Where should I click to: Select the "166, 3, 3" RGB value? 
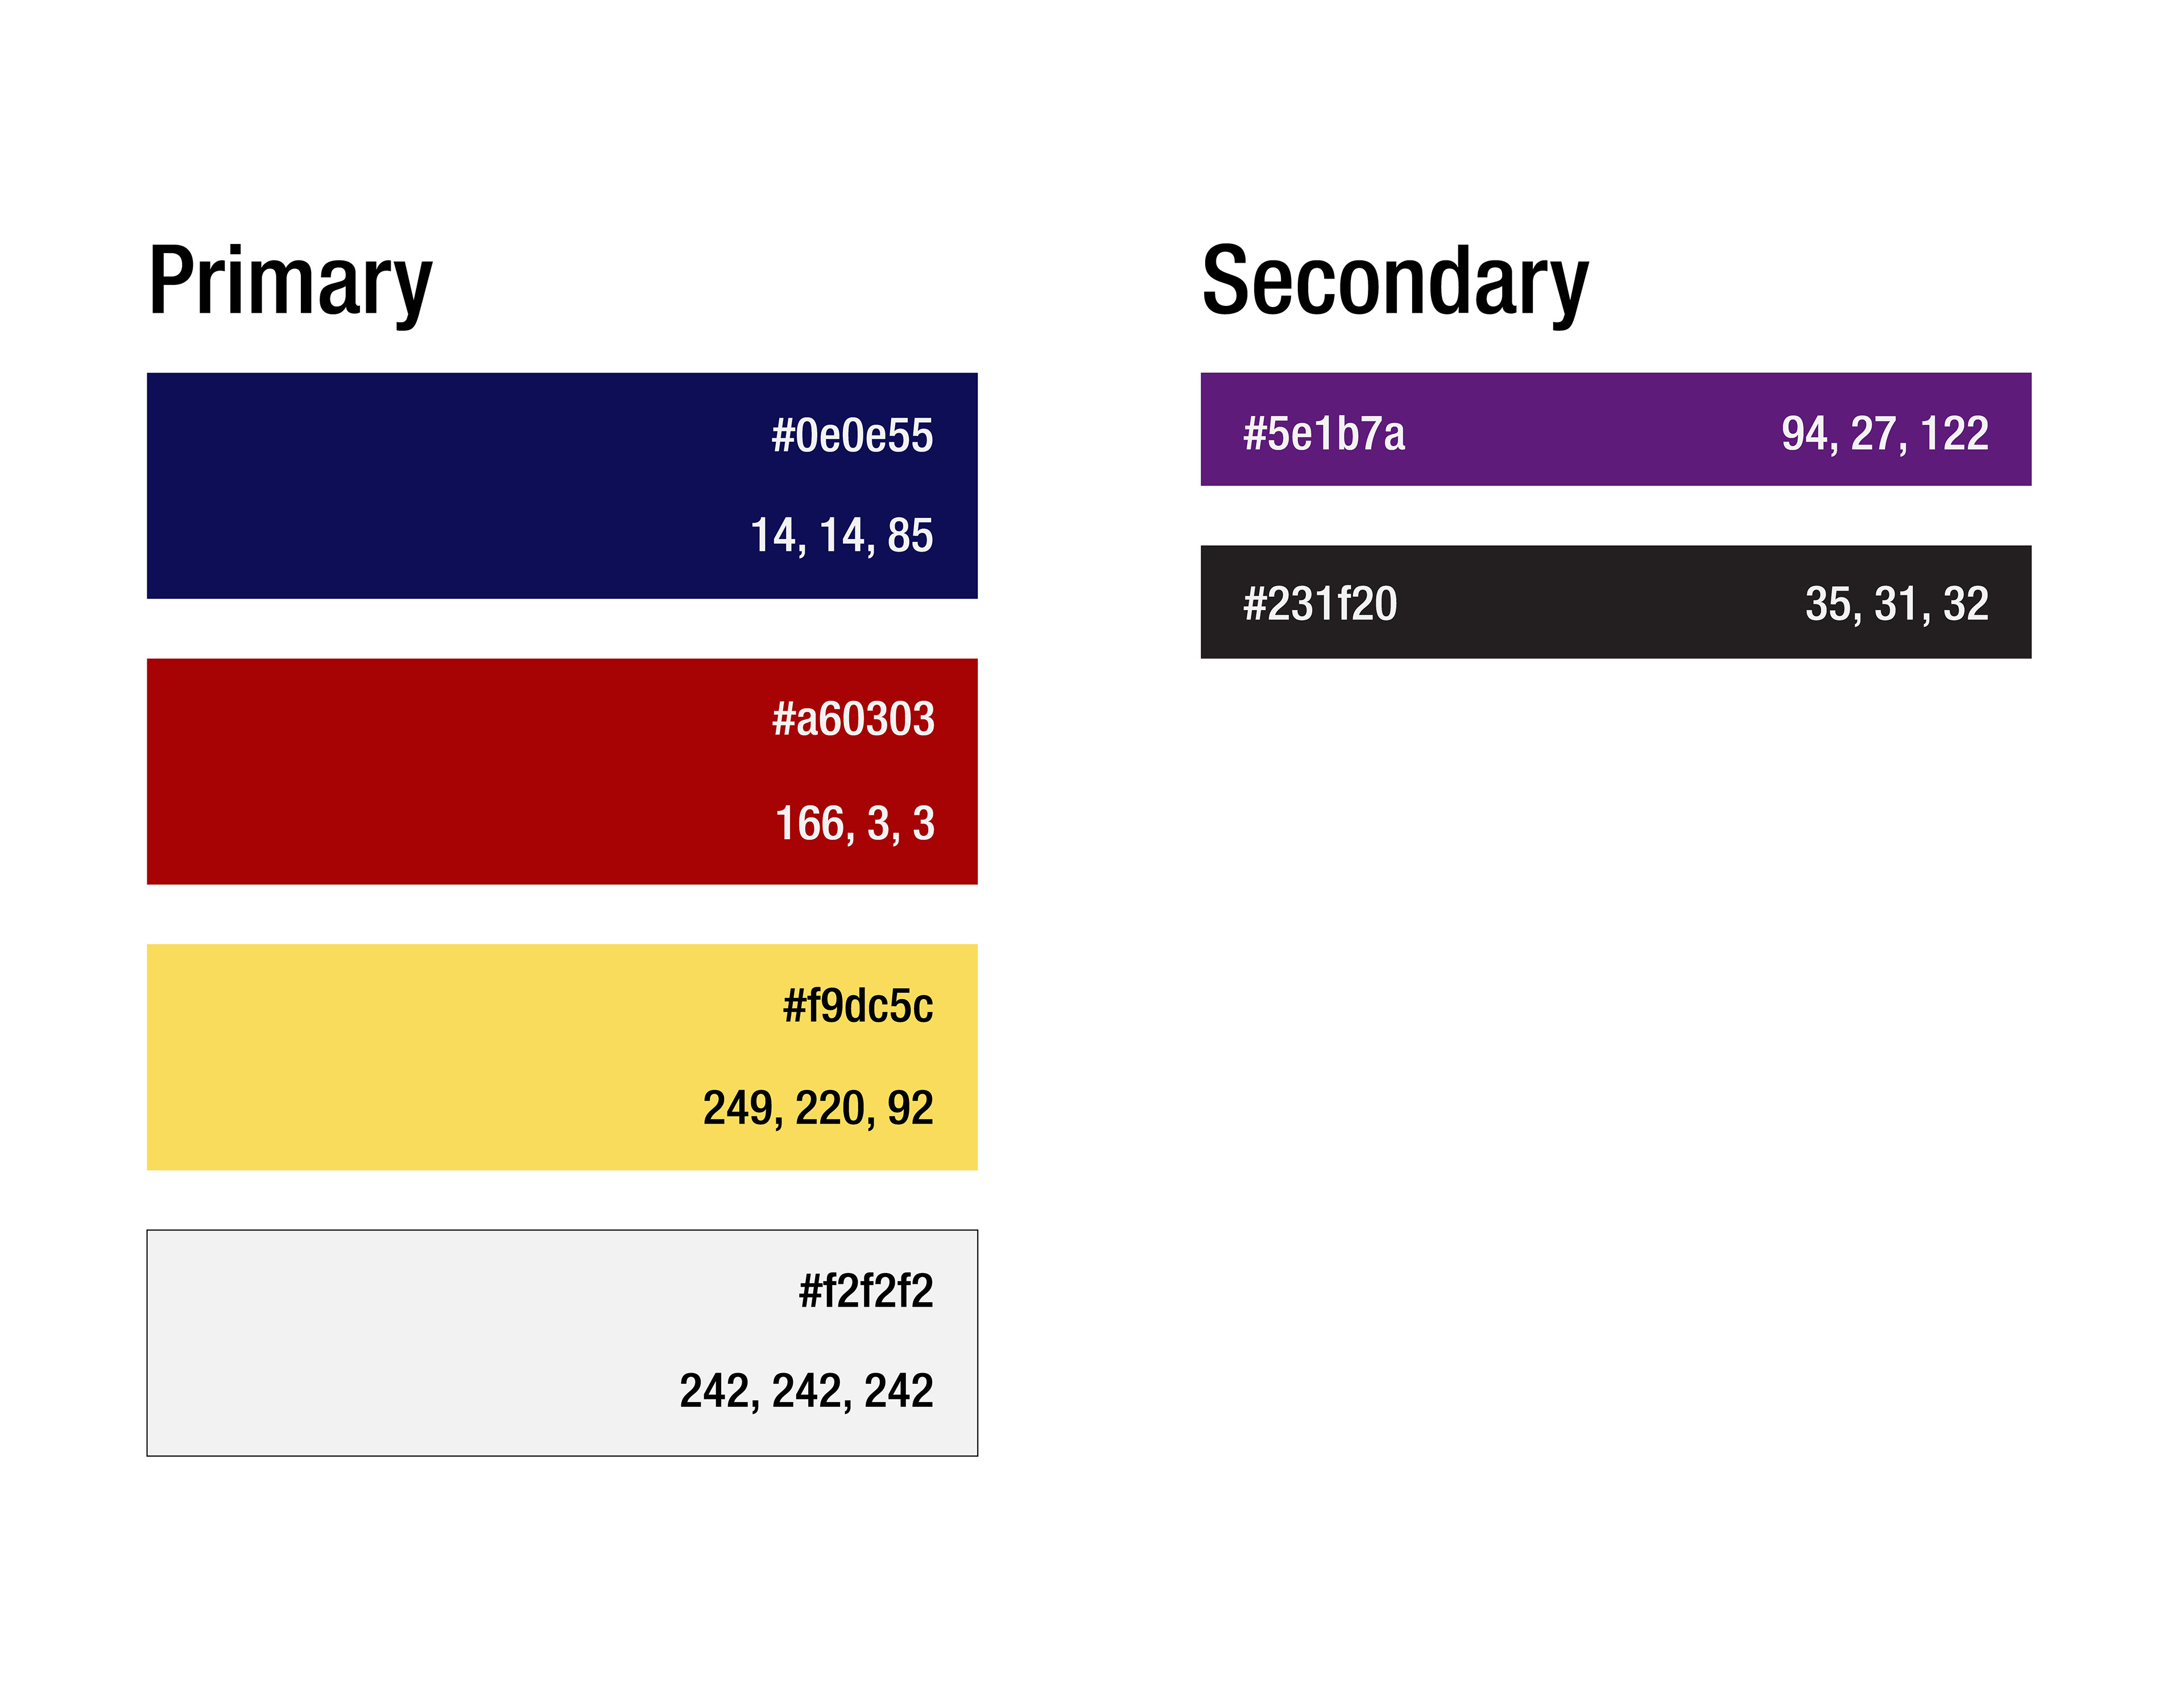pos(855,824)
